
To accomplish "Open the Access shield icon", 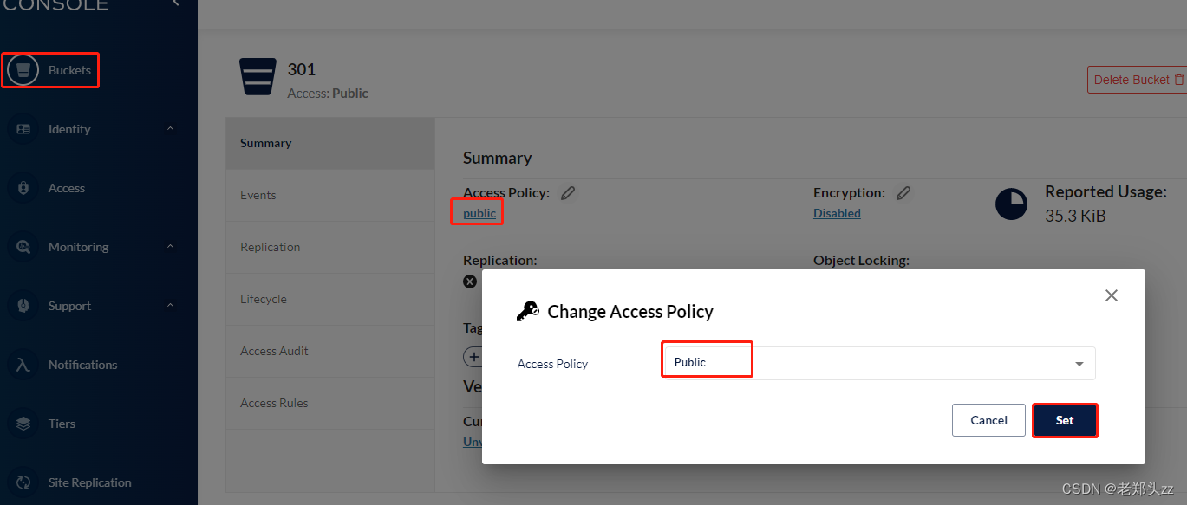I will pos(23,188).
